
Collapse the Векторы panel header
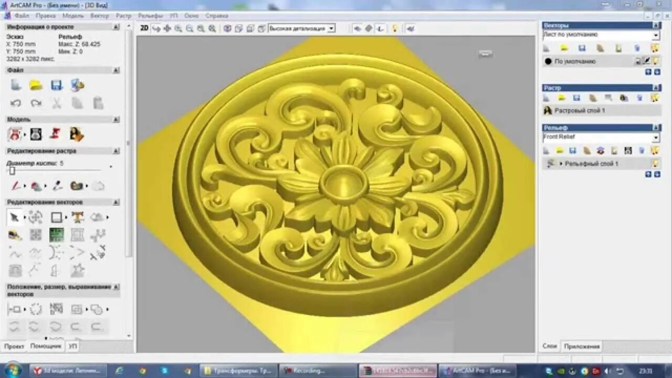coord(656,25)
